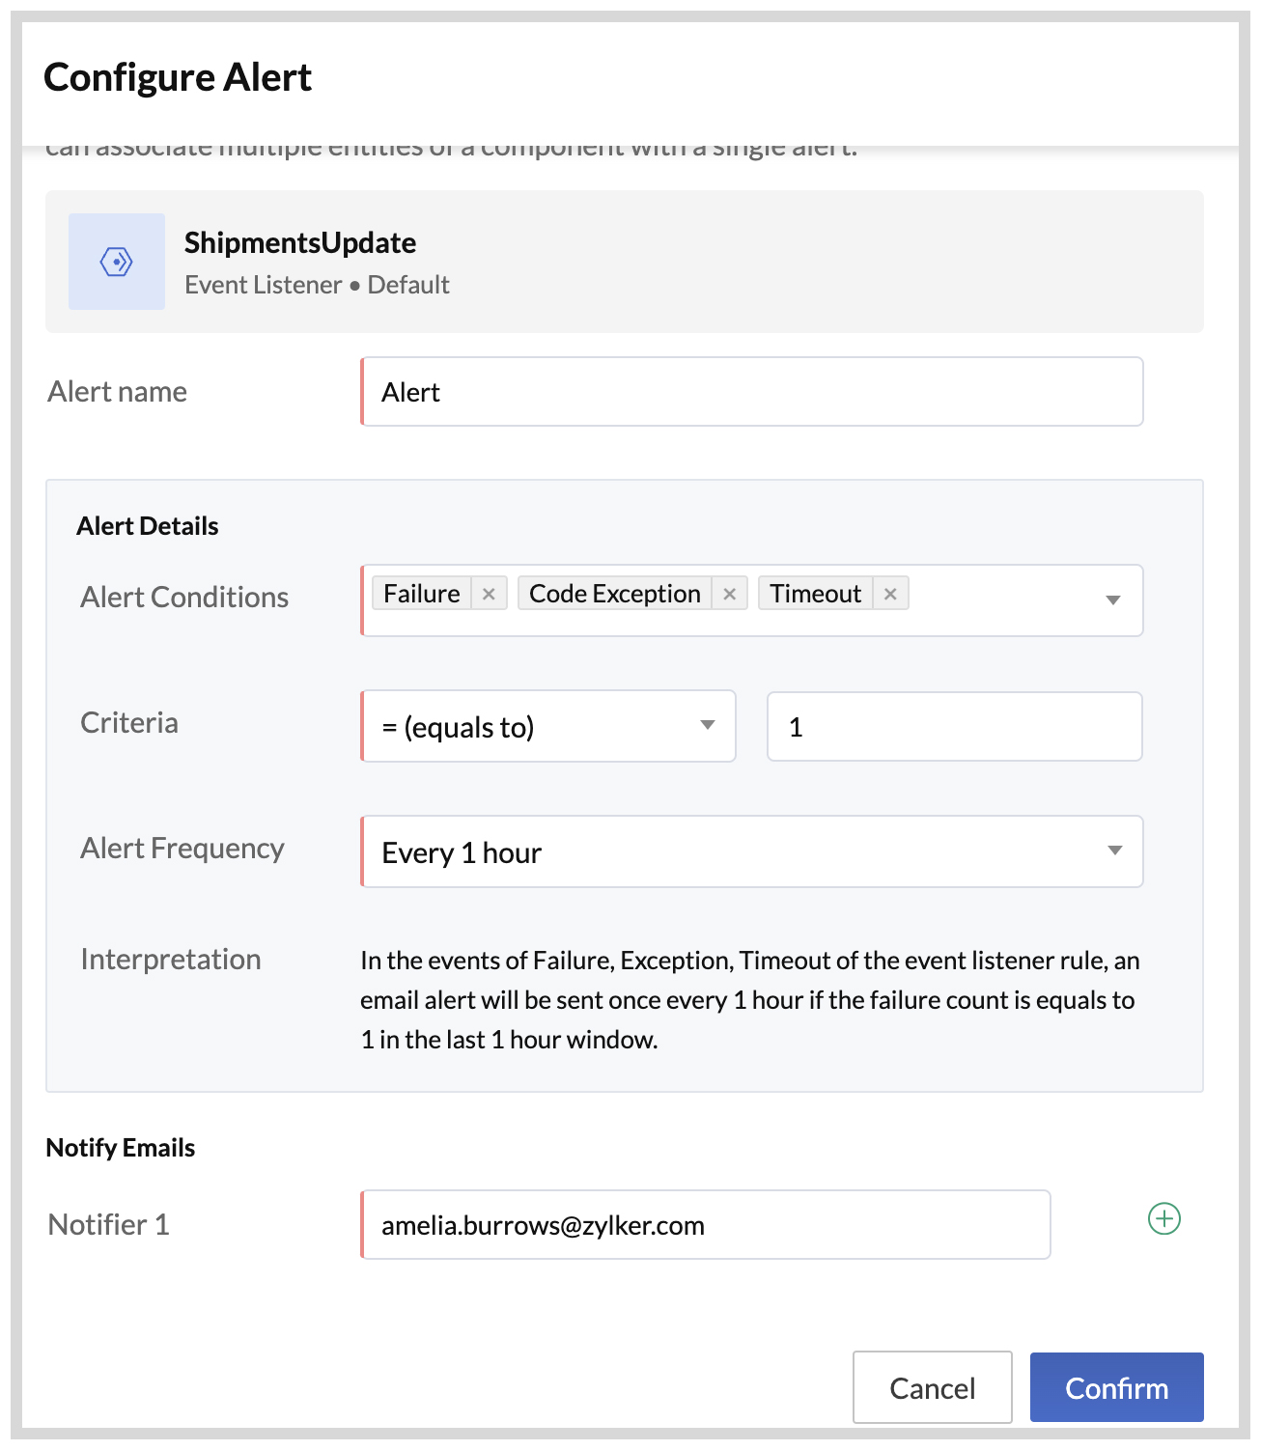
Task: Click the dismiss icon next to Failure
Action: tap(490, 592)
